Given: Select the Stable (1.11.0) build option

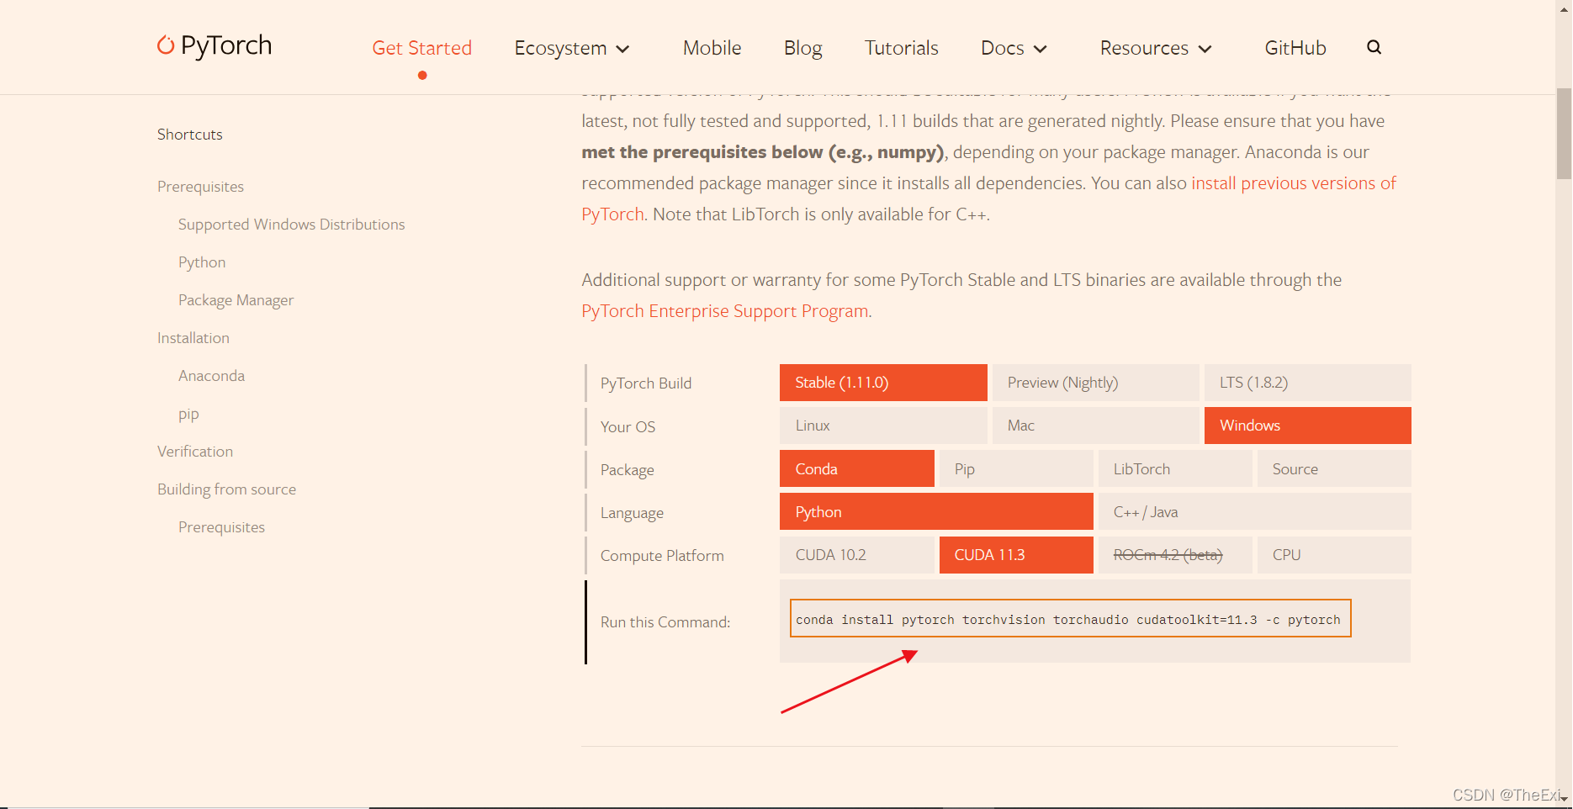Looking at the screenshot, I should (x=883, y=383).
